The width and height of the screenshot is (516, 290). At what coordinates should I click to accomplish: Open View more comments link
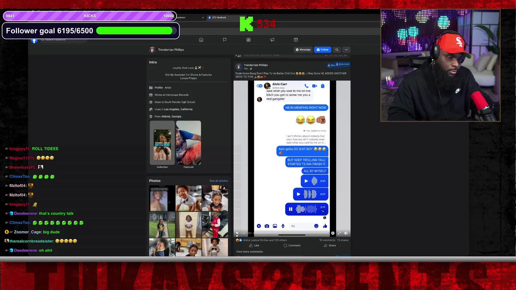point(250,252)
